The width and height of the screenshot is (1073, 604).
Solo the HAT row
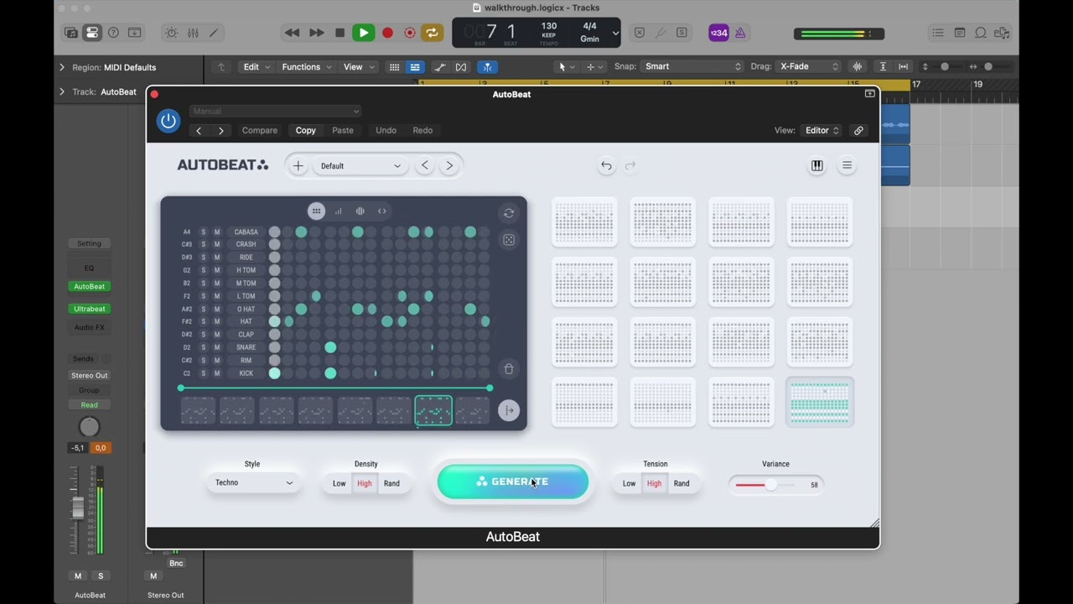tap(203, 321)
